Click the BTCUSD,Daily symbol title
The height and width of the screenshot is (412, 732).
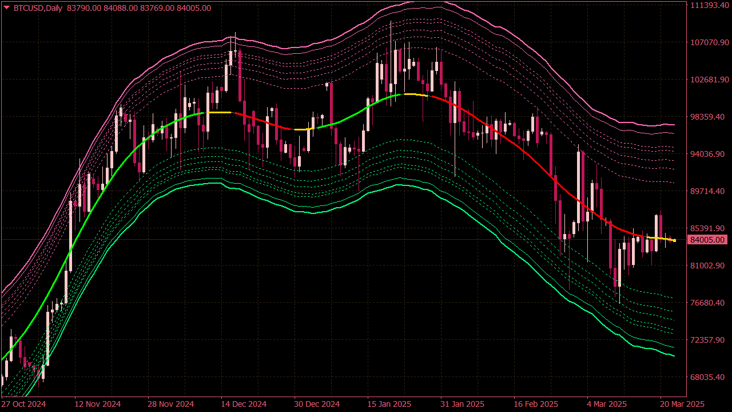point(37,8)
